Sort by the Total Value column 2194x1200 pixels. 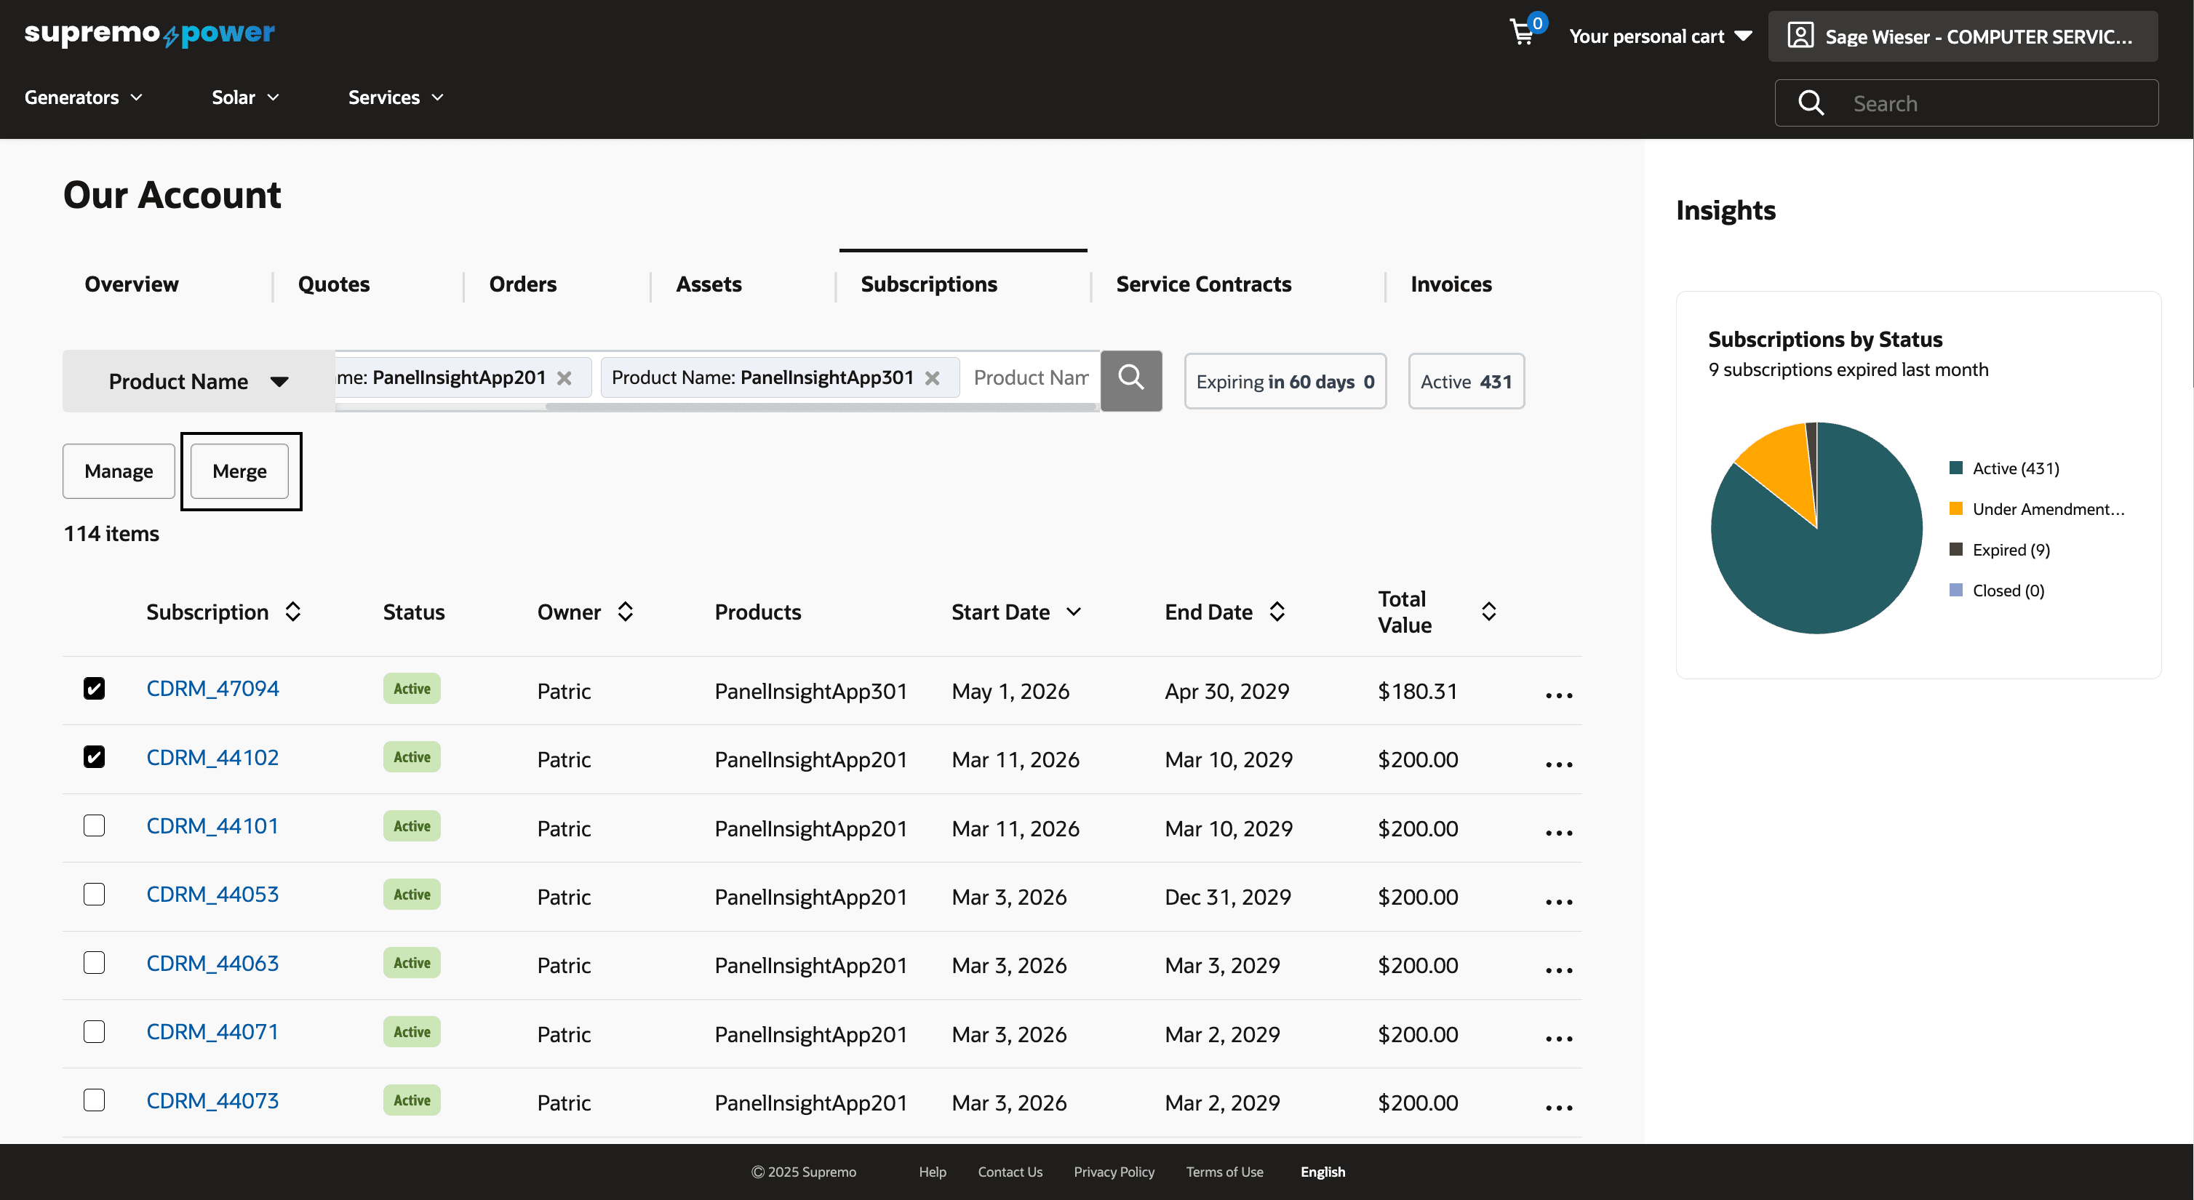coord(1489,612)
